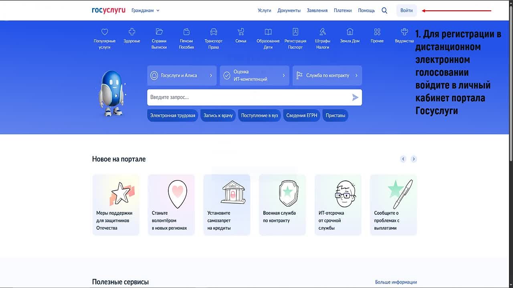
Task: Select the Поступление в вуз chip
Action: [x=259, y=115]
